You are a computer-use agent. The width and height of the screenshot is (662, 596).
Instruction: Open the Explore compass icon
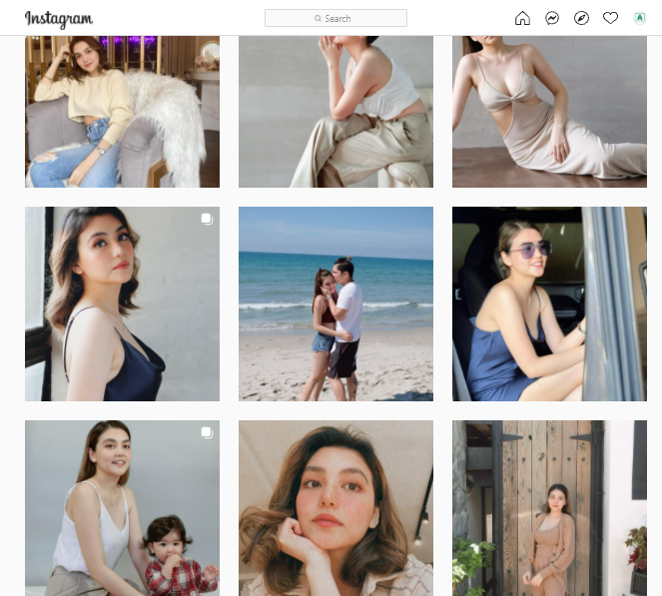[x=581, y=18]
